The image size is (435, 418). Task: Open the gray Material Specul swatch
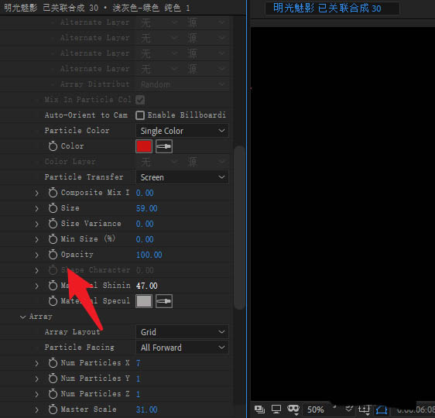pyautogui.click(x=144, y=301)
